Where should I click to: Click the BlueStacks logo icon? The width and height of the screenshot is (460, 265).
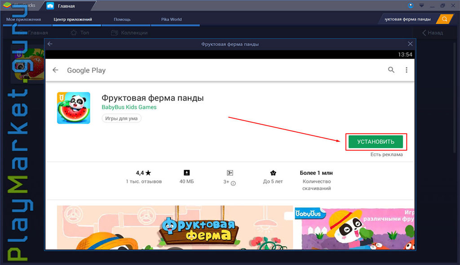7,5
